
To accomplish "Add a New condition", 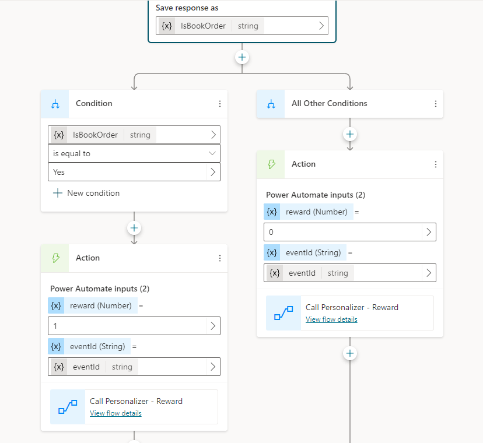I will (86, 193).
